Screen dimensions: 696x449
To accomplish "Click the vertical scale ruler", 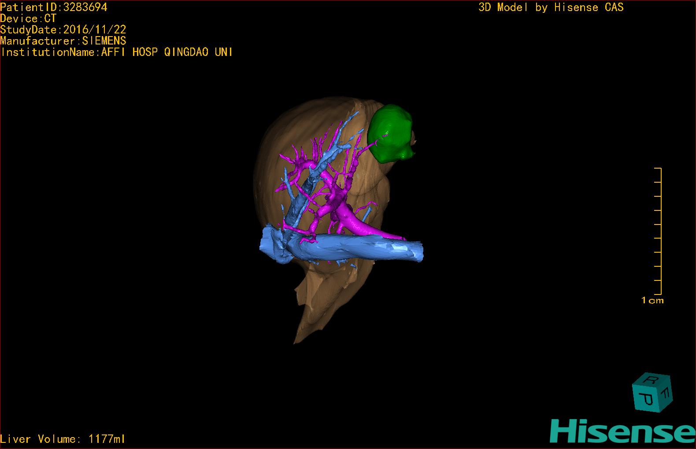I will pyautogui.click(x=659, y=231).
